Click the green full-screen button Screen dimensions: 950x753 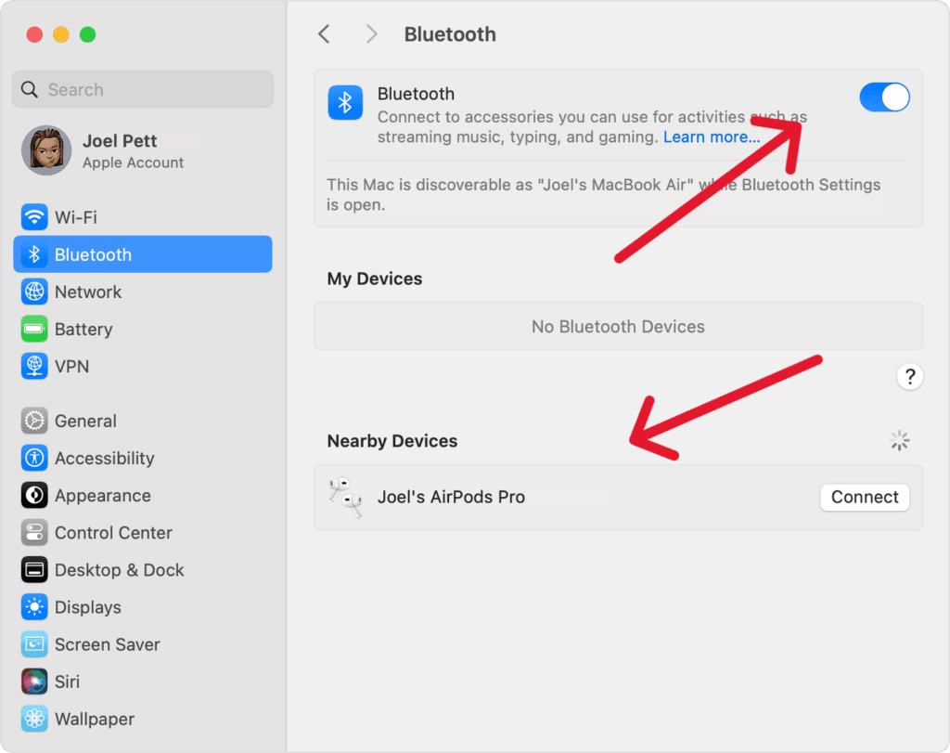[88, 34]
